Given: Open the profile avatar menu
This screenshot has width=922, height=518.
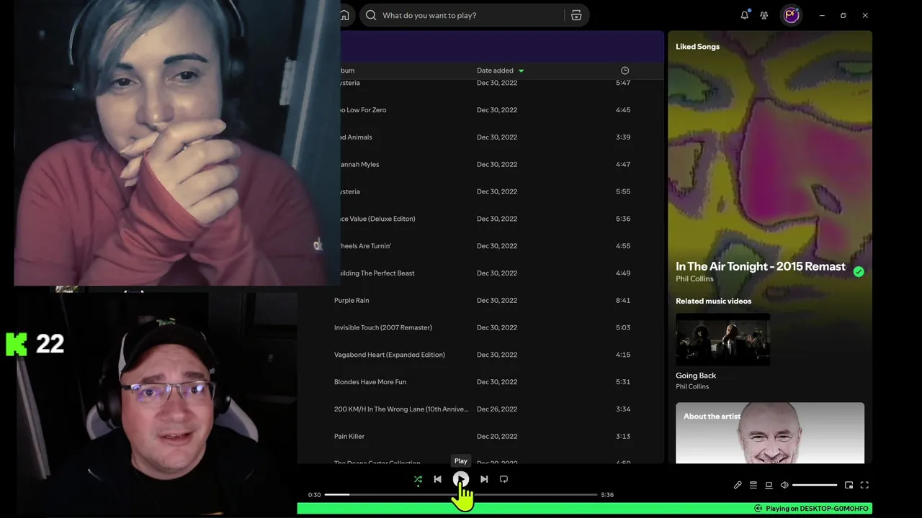Looking at the screenshot, I should (791, 15).
